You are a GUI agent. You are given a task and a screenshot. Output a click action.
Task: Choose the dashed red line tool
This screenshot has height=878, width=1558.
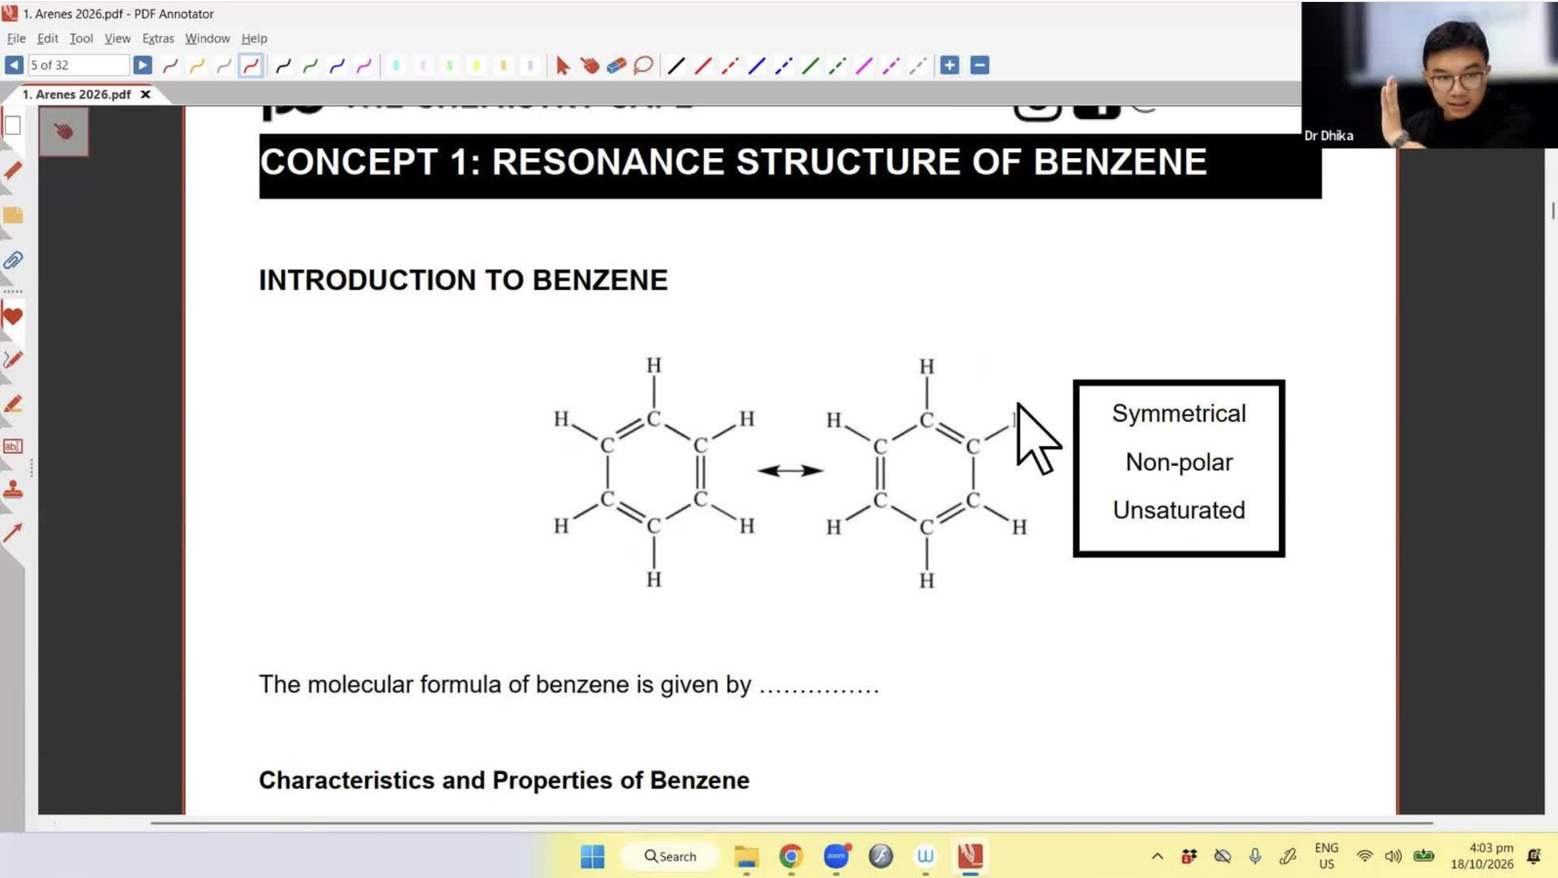pos(730,65)
